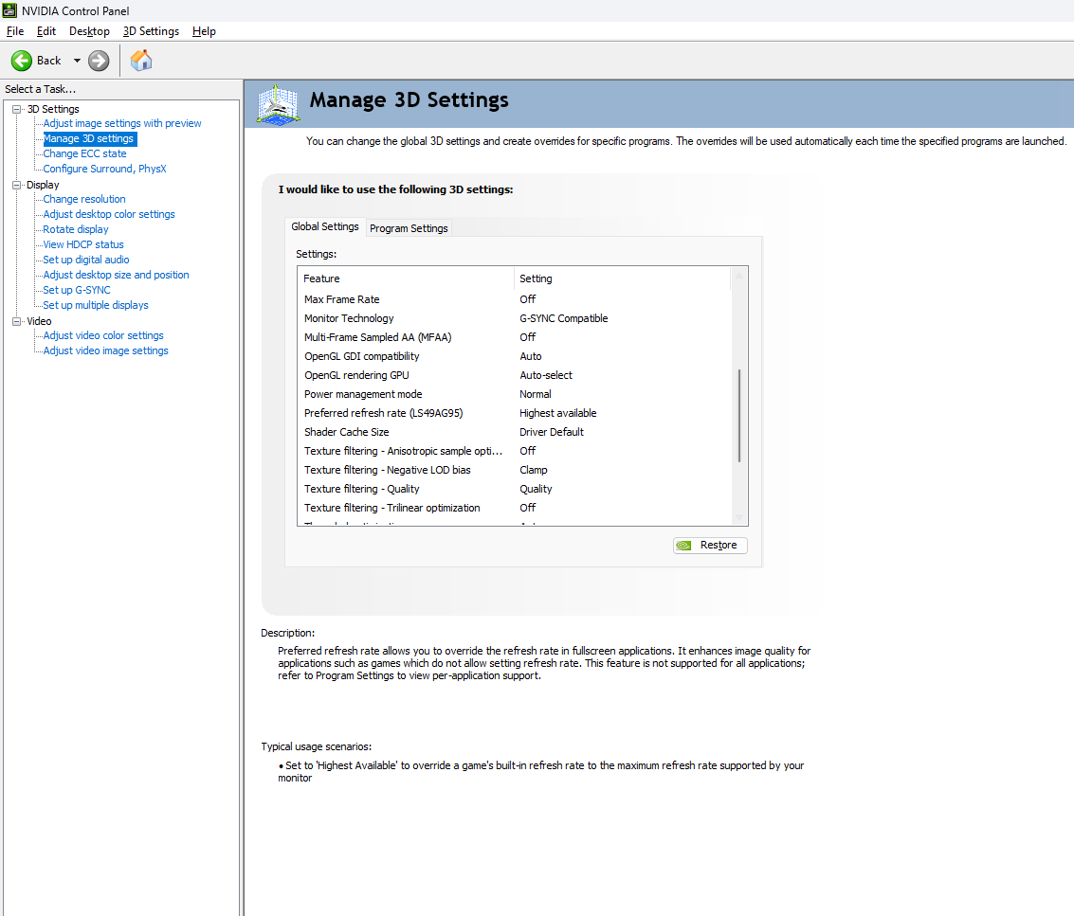Select the OpenGL GDI compatibility row

point(515,356)
